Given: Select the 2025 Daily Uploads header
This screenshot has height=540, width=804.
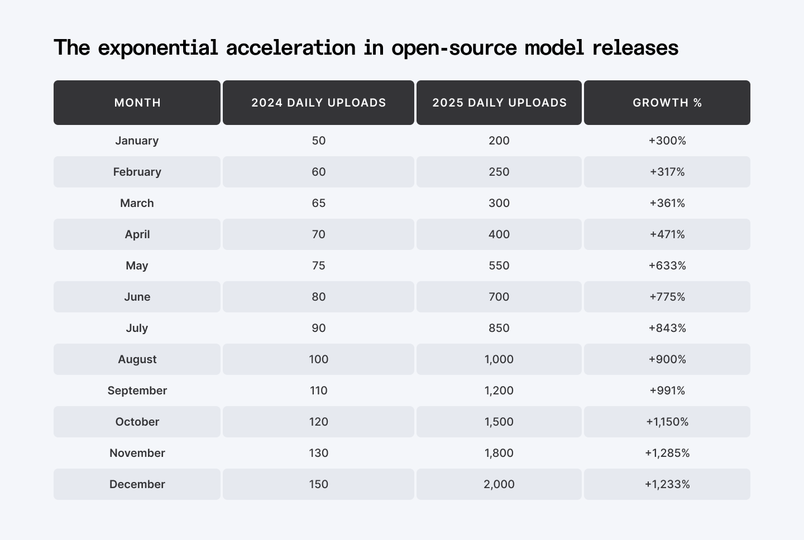Looking at the screenshot, I should pos(499,103).
